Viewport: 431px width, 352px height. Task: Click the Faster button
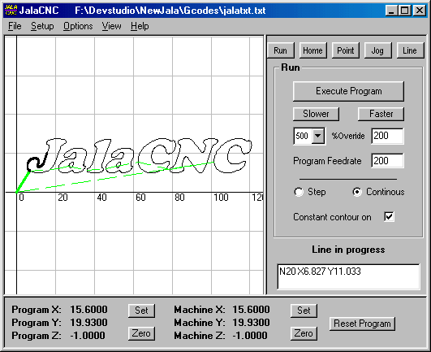pyautogui.click(x=381, y=114)
